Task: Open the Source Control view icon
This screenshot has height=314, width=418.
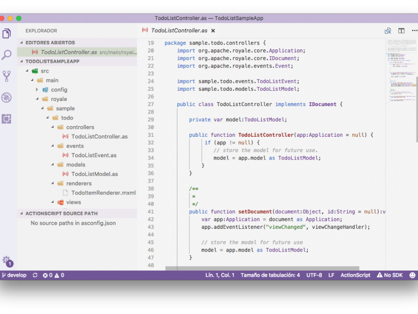Action: pos(7,76)
